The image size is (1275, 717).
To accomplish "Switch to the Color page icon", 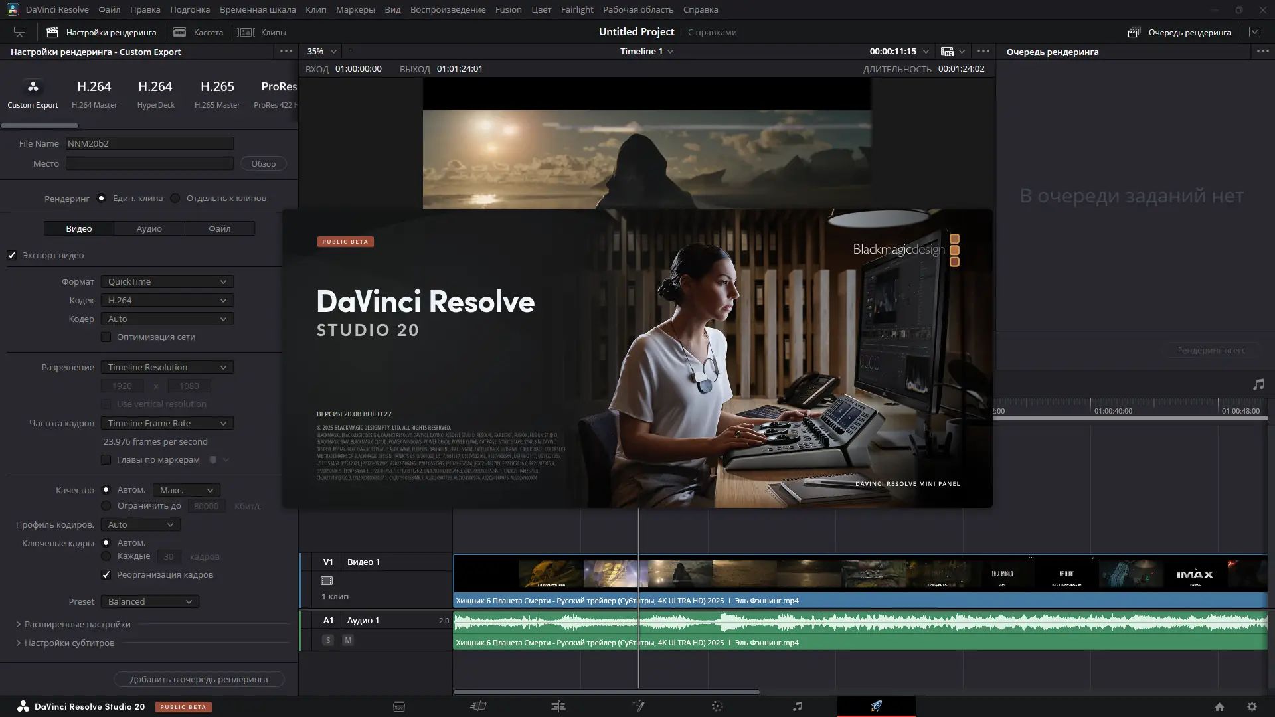I will 717,706.
